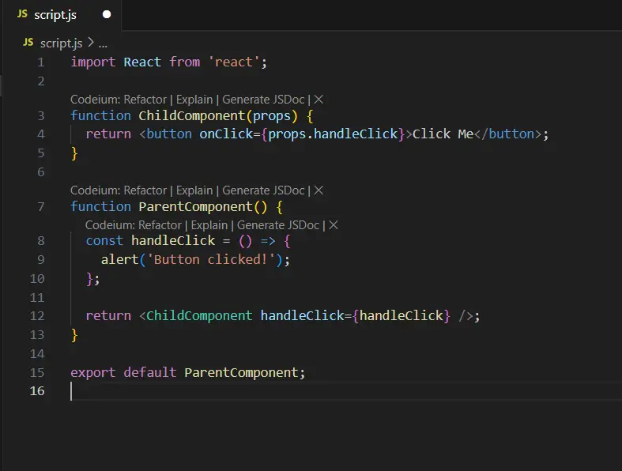Screen dimensions: 622x471
Task: Click Explain above handleClick constant
Action: pyautogui.click(x=209, y=225)
